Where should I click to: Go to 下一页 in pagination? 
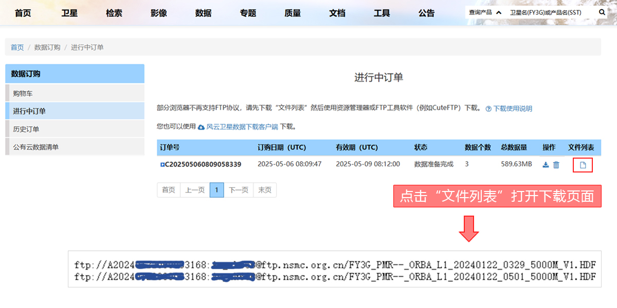coord(238,190)
